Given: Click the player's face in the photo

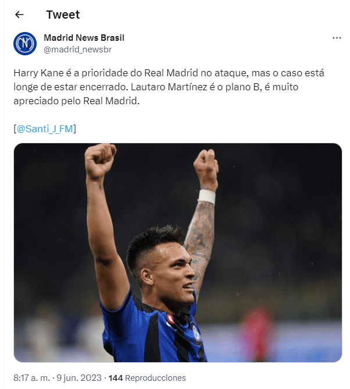Looking at the screenshot, I should pos(174,273).
